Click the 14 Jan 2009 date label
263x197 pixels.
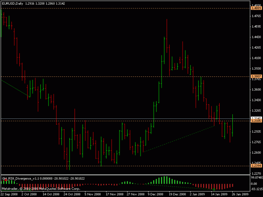point(219,194)
